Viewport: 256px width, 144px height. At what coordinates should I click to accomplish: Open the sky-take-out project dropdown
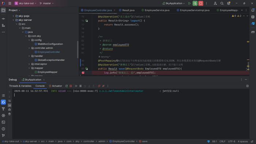click(26, 3)
